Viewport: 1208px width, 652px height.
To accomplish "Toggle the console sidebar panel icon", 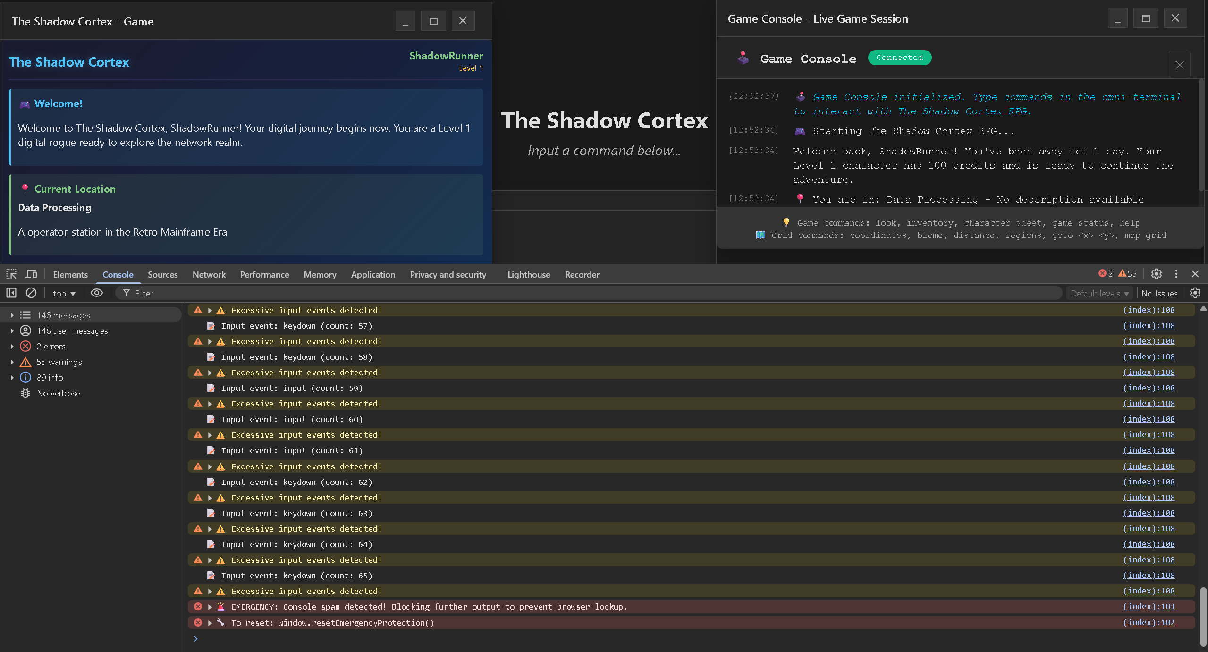I will pyautogui.click(x=11, y=293).
